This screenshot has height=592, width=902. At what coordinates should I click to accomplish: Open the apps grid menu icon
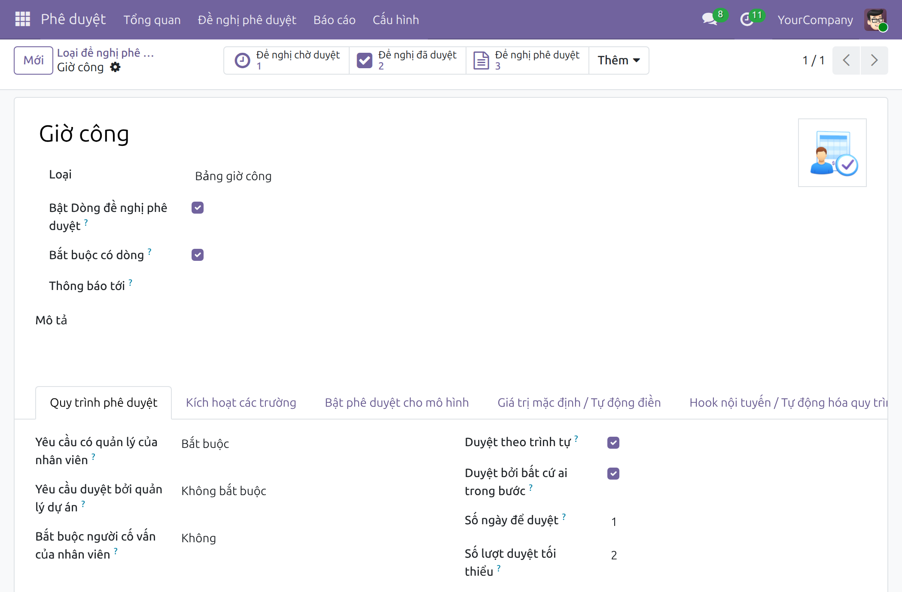(22, 19)
